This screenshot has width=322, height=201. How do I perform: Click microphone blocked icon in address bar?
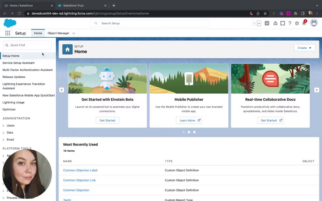[x=251, y=13]
